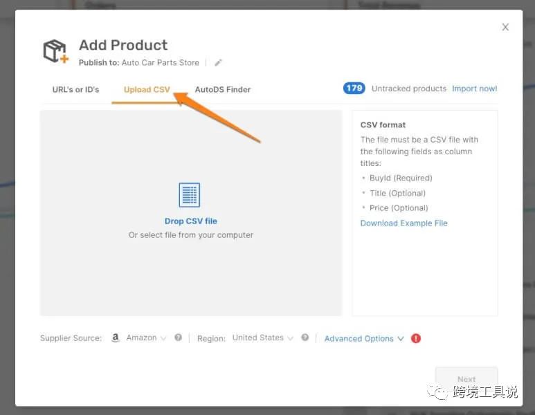This screenshot has height=415, width=535.
Task: Click the 179 untracked products badge
Action: [x=354, y=89]
